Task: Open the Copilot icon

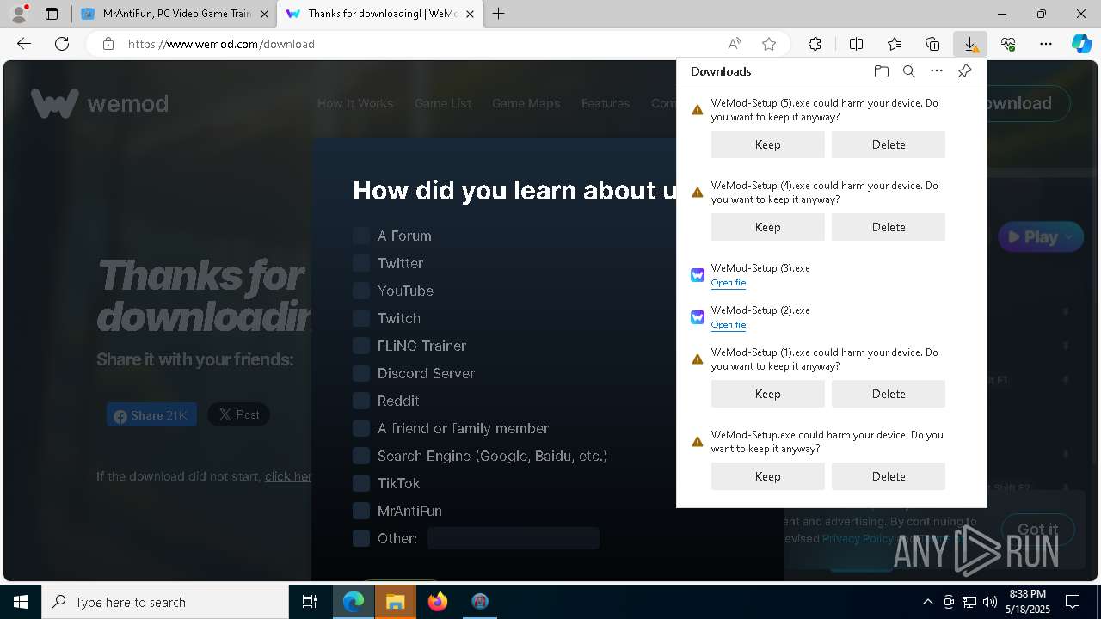Action: [1082, 44]
